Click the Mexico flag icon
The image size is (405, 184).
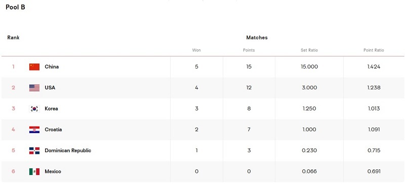[34, 171]
